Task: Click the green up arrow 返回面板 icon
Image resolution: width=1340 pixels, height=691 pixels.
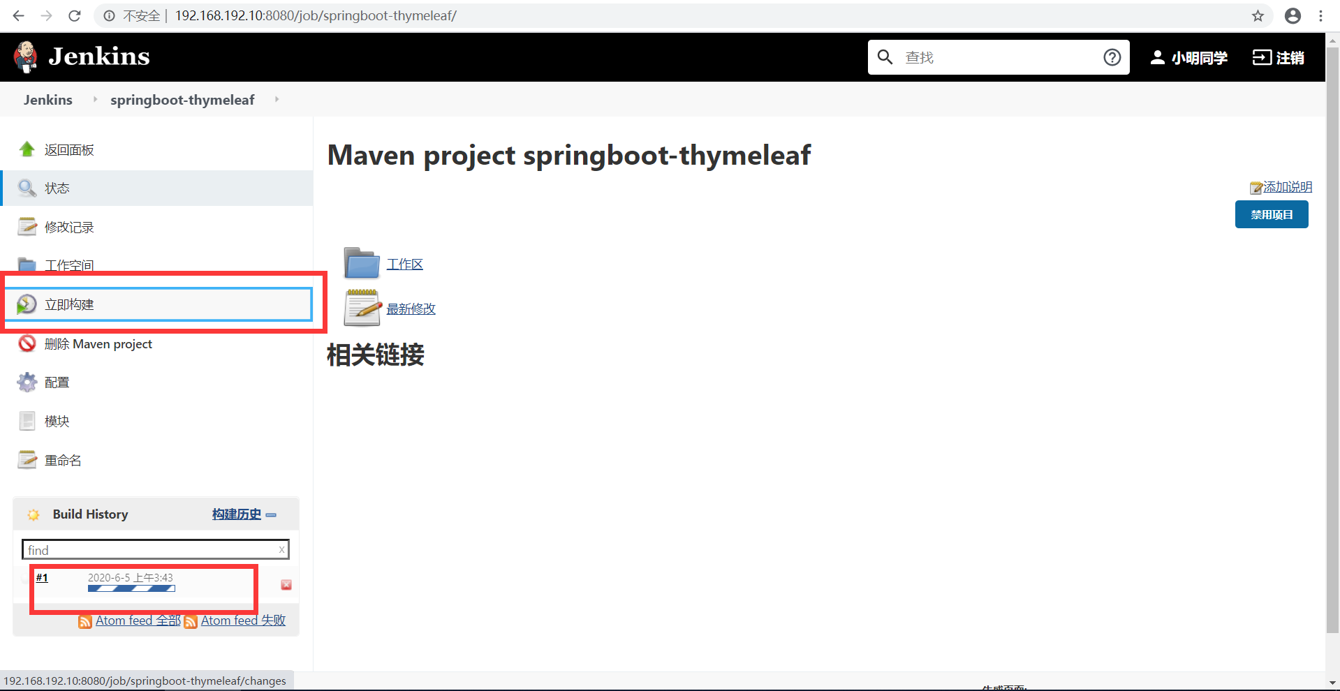Action: click(27, 149)
